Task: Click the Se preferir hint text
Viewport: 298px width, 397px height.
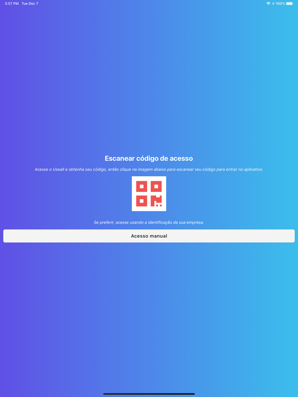Action: (149, 222)
